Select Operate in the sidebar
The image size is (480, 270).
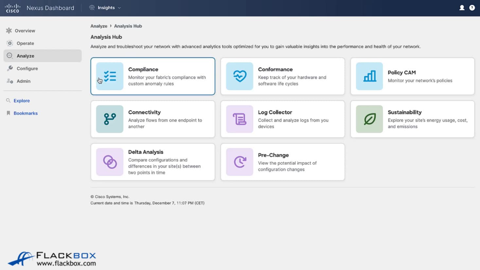25,43
